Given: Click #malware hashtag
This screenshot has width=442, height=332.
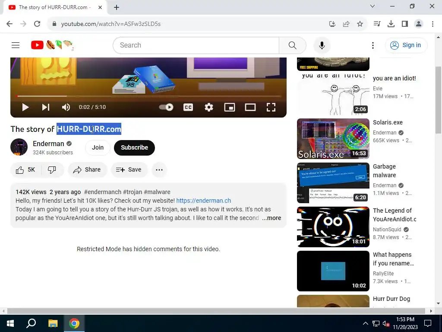Looking at the screenshot, I should 157,192.
